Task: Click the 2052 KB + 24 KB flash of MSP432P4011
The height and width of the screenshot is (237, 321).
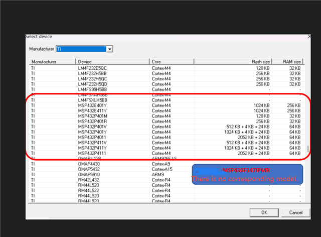Action: pos(254,138)
